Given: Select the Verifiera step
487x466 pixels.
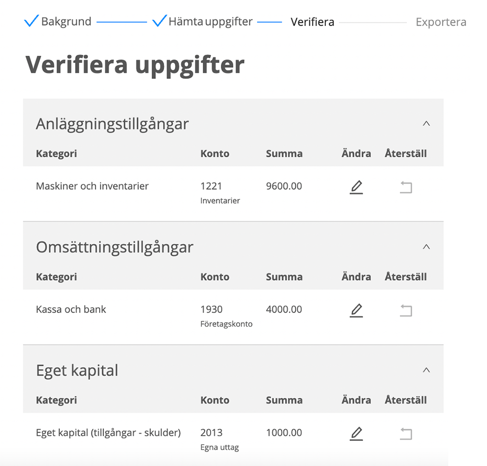Looking at the screenshot, I should pyautogui.click(x=312, y=22).
